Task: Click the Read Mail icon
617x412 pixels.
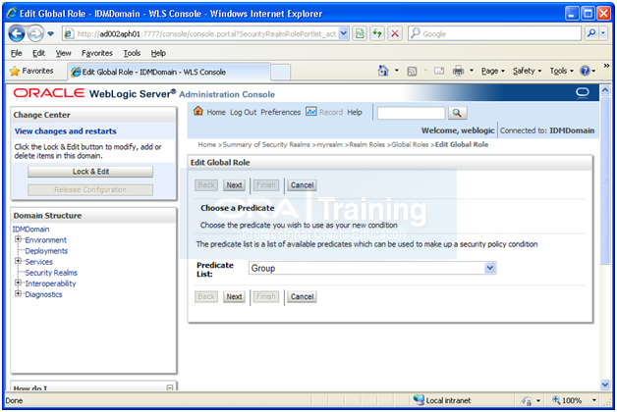Action: (439, 71)
